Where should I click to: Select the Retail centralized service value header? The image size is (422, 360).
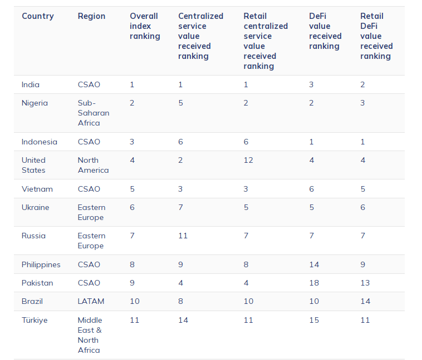pos(266,41)
